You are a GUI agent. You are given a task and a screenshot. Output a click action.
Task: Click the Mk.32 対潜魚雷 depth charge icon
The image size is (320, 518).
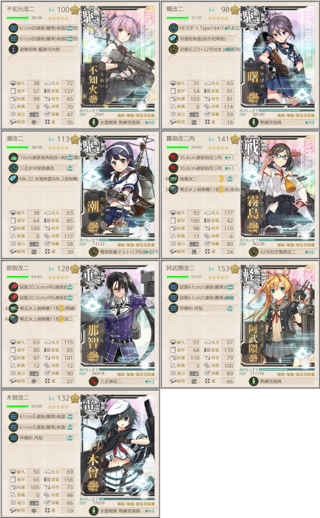point(13,179)
